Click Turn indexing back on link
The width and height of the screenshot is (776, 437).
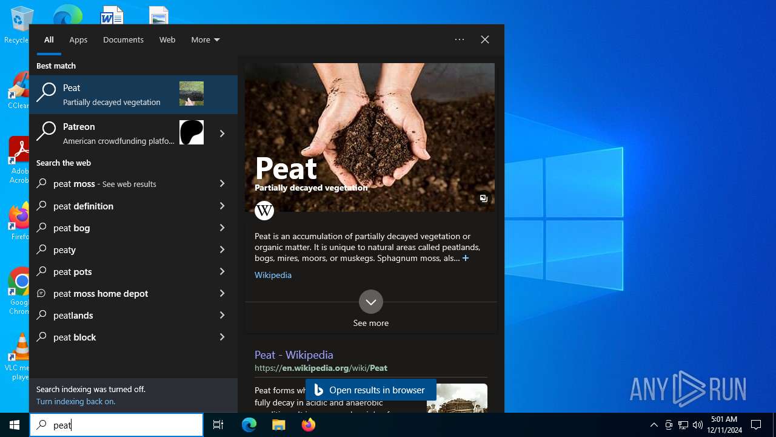[76, 401]
